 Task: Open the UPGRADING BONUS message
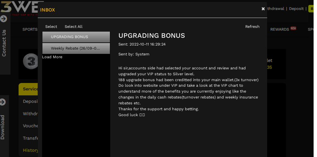[x=76, y=37]
